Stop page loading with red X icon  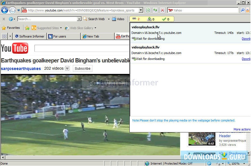click(162, 10)
